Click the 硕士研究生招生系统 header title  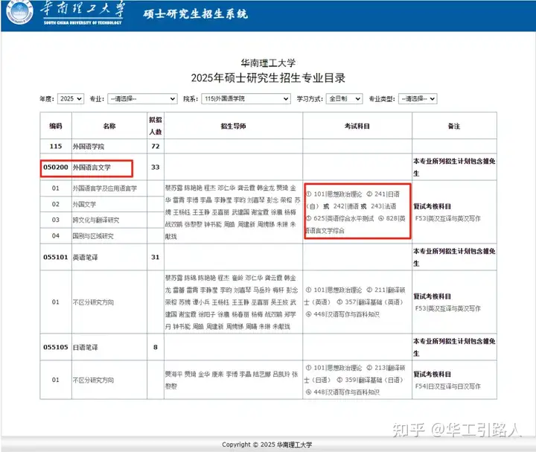click(196, 14)
